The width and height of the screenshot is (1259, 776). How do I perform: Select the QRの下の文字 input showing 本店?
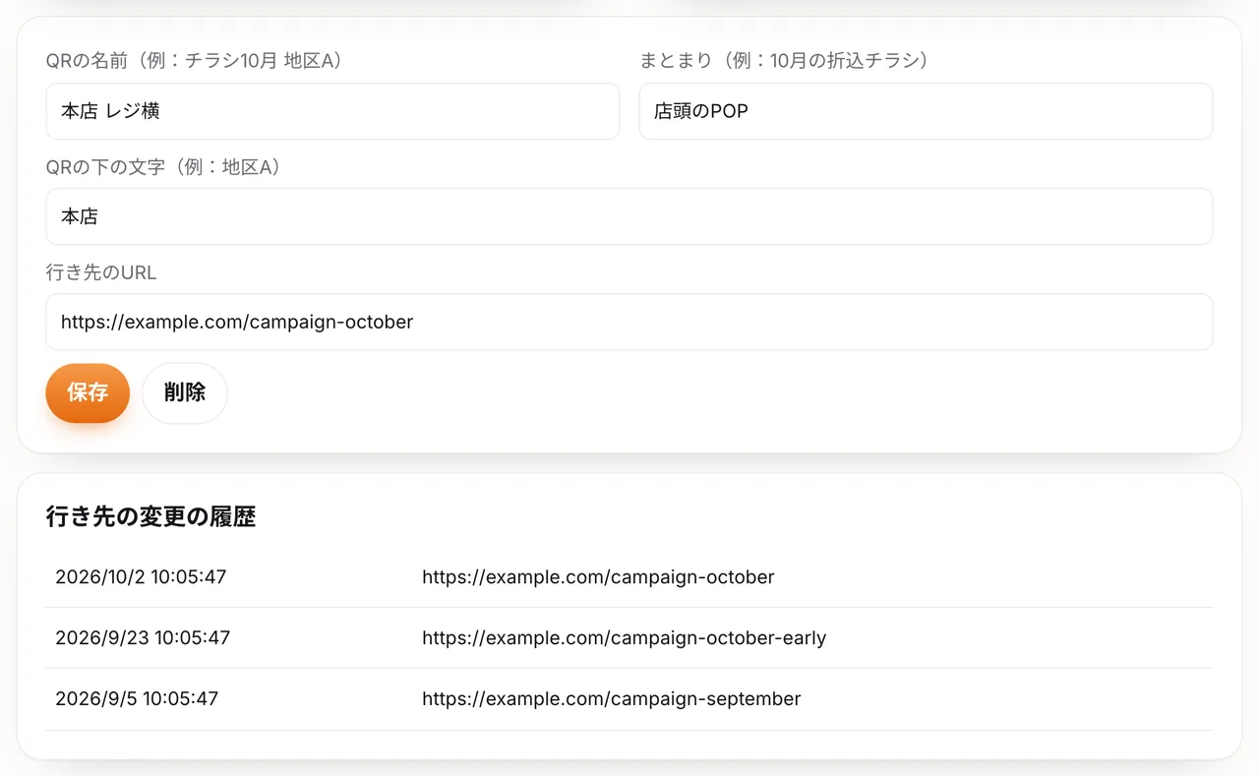point(629,216)
